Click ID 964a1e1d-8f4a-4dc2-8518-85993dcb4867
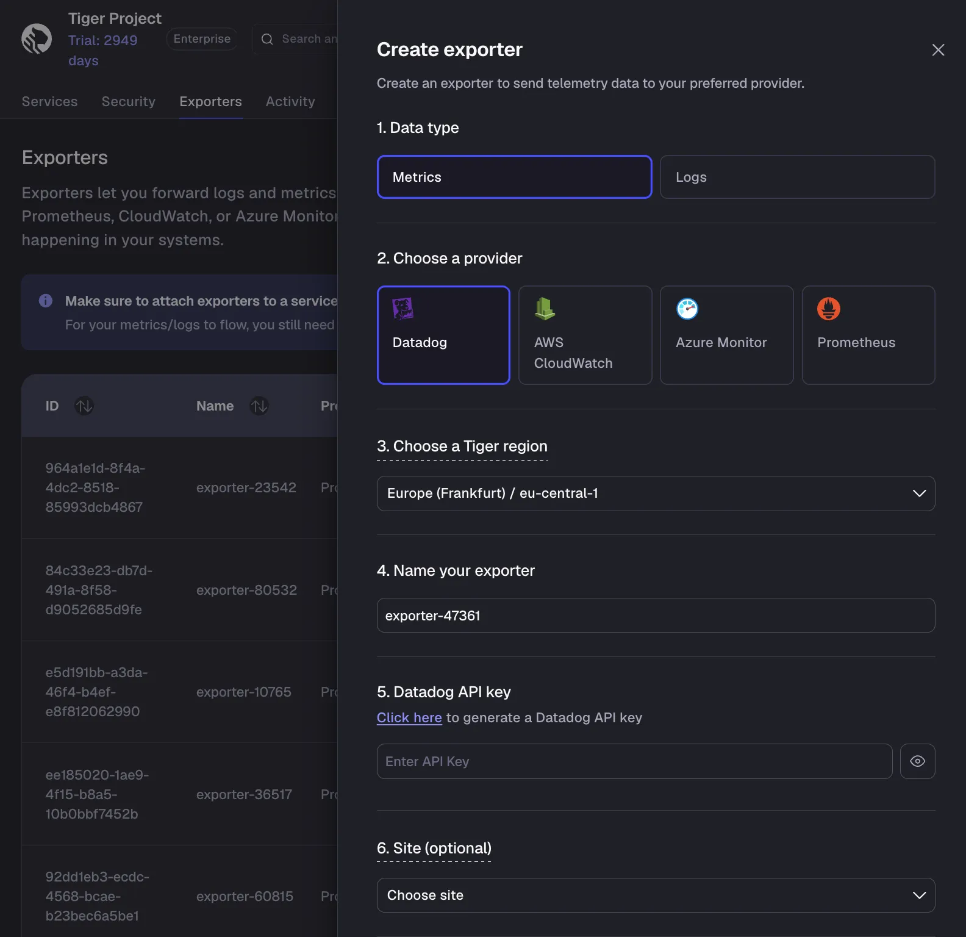The width and height of the screenshot is (966, 937). click(x=95, y=487)
